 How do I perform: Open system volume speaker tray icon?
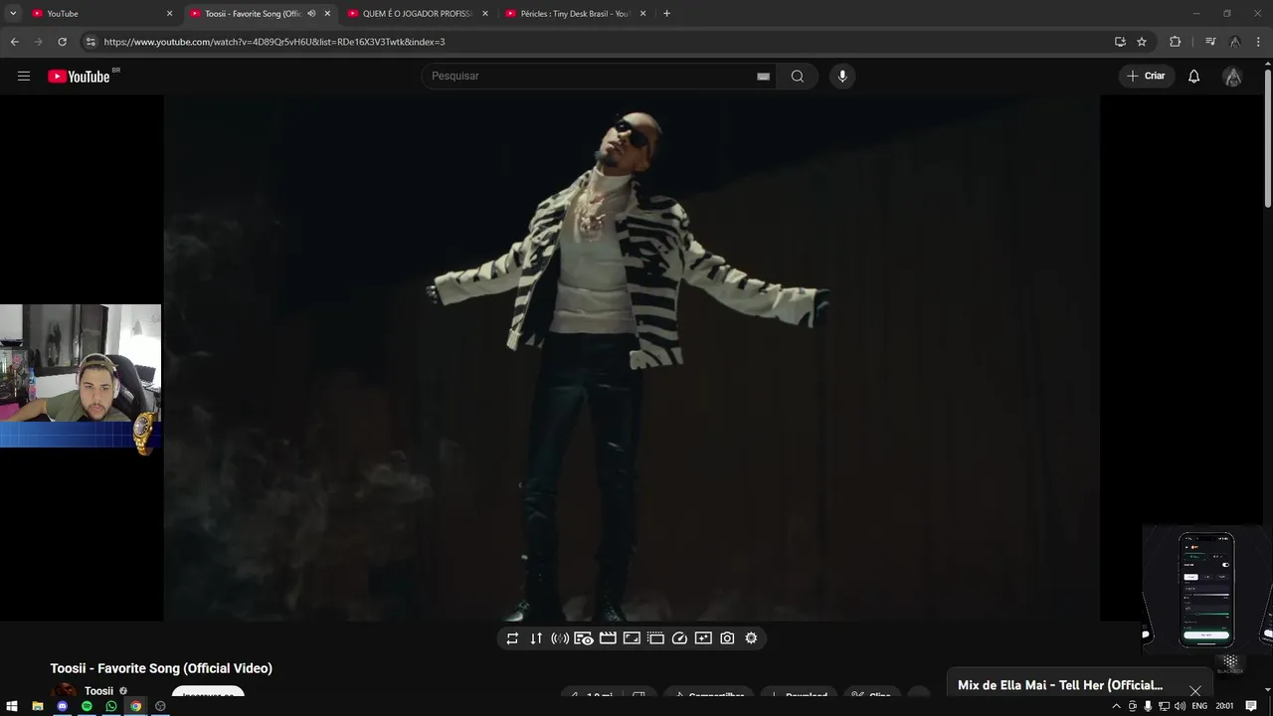[x=1181, y=706]
